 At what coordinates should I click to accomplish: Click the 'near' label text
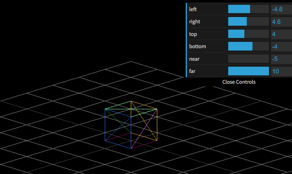(194, 59)
